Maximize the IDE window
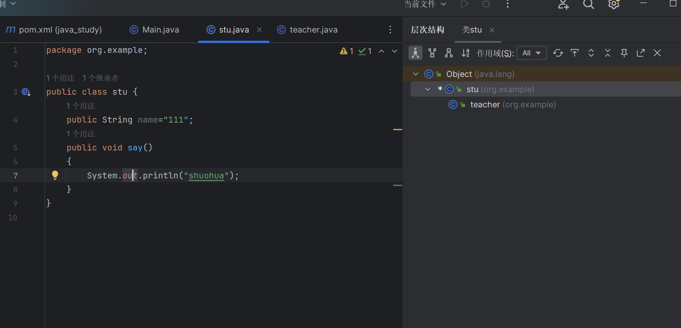This screenshot has height=328, width=681. 673,3
